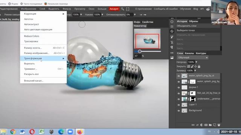This screenshot has width=241, height=135.
Task: Toggle the lock all padlock icon
Action: [199, 66]
